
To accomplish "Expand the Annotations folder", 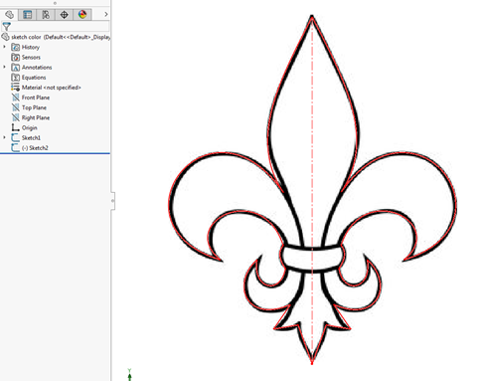I will pyautogui.click(x=4, y=67).
